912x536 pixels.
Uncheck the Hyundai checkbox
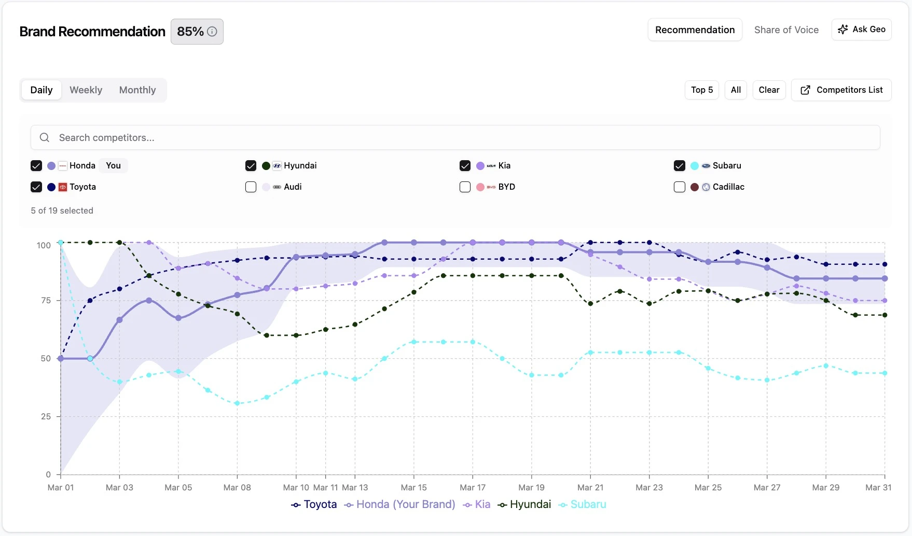pos(251,166)
